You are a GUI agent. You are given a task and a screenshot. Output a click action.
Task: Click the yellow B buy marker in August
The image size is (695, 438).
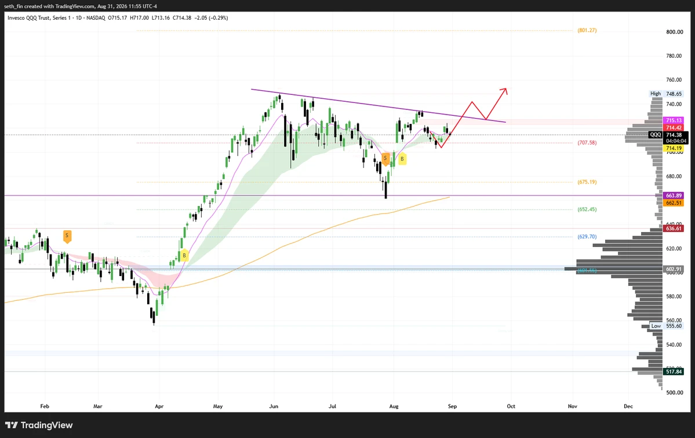402,159
